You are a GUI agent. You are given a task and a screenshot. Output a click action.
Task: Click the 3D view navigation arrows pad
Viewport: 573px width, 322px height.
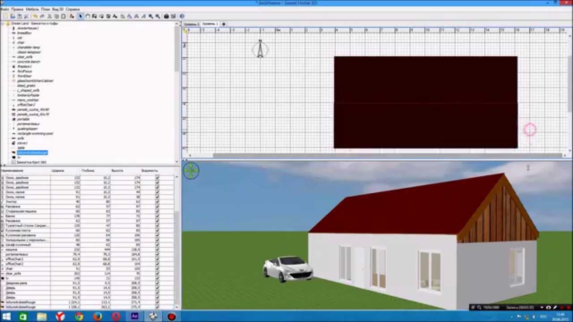pyautogui.click(x=191, y=171)
